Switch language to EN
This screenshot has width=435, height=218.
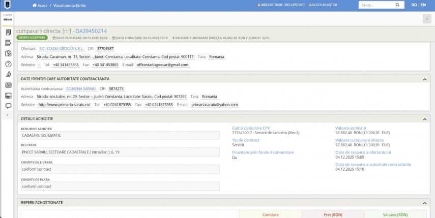click(422, 5)
